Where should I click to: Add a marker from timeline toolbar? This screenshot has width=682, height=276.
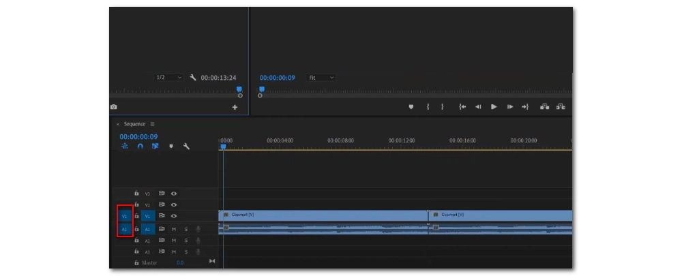point(171,147)
